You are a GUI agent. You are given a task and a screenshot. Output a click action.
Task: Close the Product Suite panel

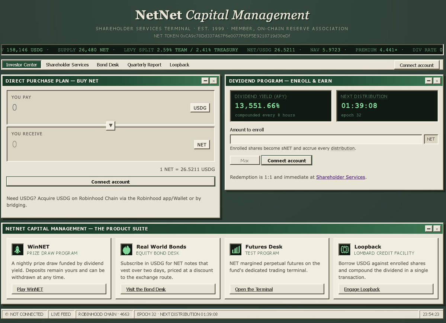437,229
